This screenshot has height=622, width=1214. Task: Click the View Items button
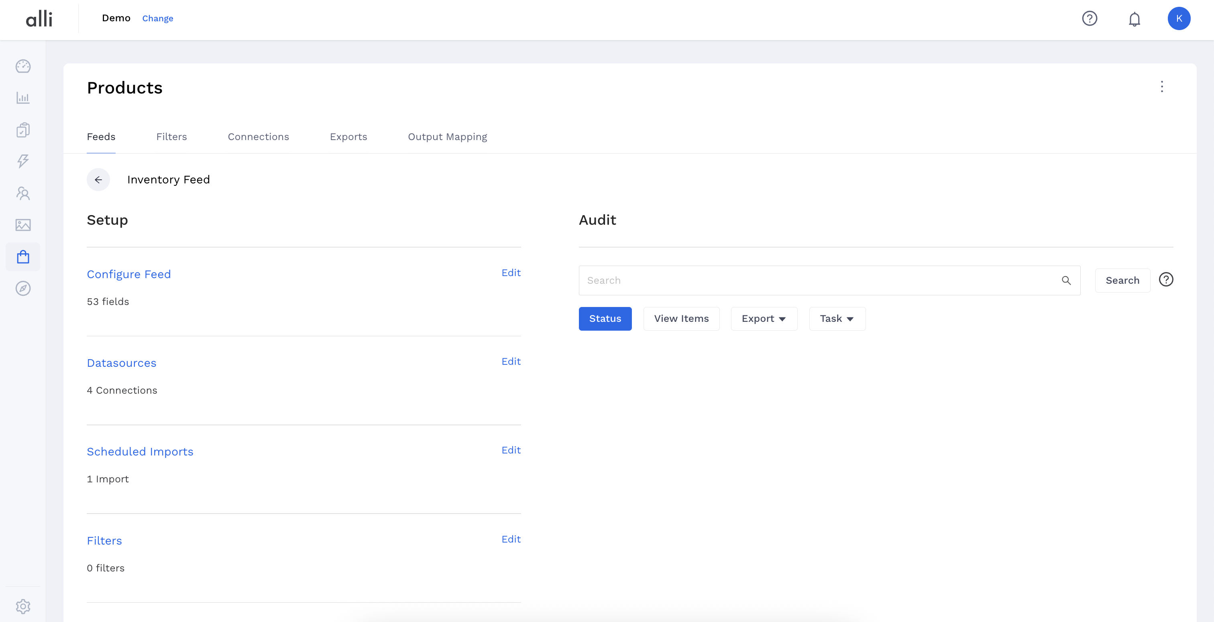[x=681, y=319]
